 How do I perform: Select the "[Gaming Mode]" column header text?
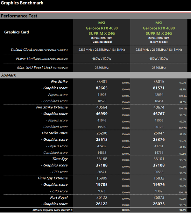pyautogui.click(x=102, y=42)
